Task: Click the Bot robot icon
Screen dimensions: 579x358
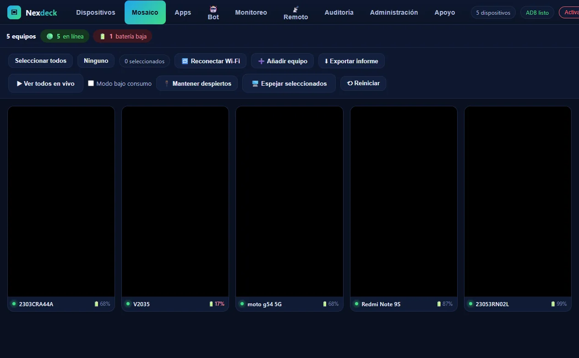Action: point(213,9)
